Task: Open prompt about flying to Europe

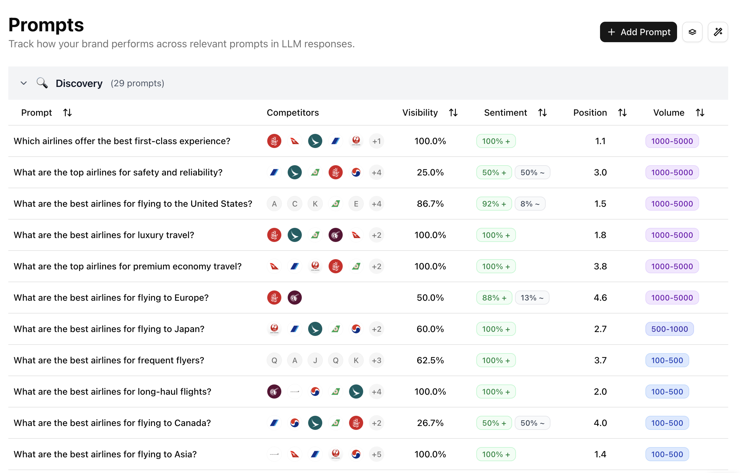Action: tap(111, 298)
